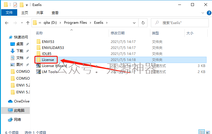Select 网络 in the navigation pane

tap(17, 120)
